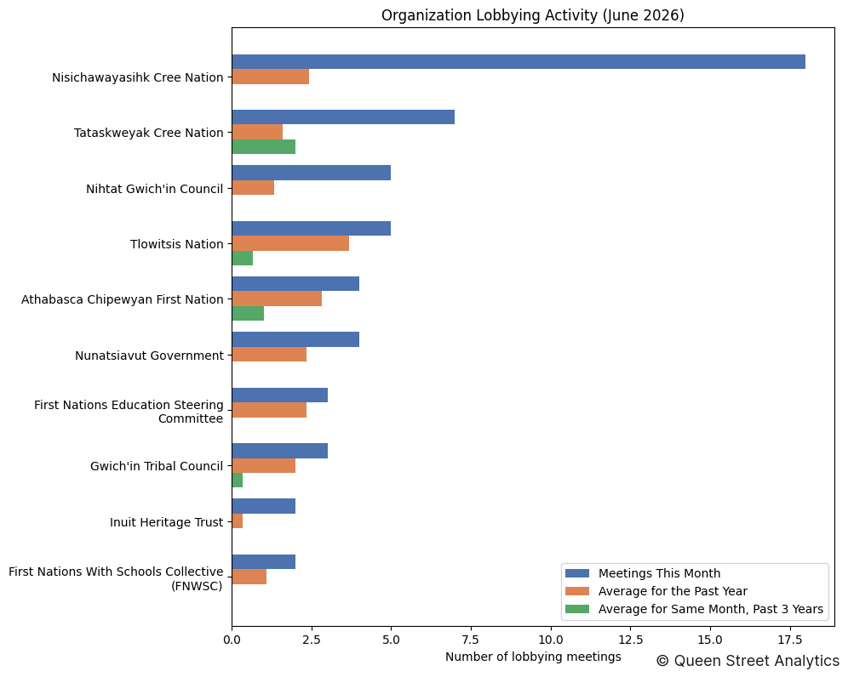The width and height of the screenshot is (848, 677).
Task: Click the chart title 'Organization Lobbying Activity (June 2026)'
Action: [x=533, y=15]
